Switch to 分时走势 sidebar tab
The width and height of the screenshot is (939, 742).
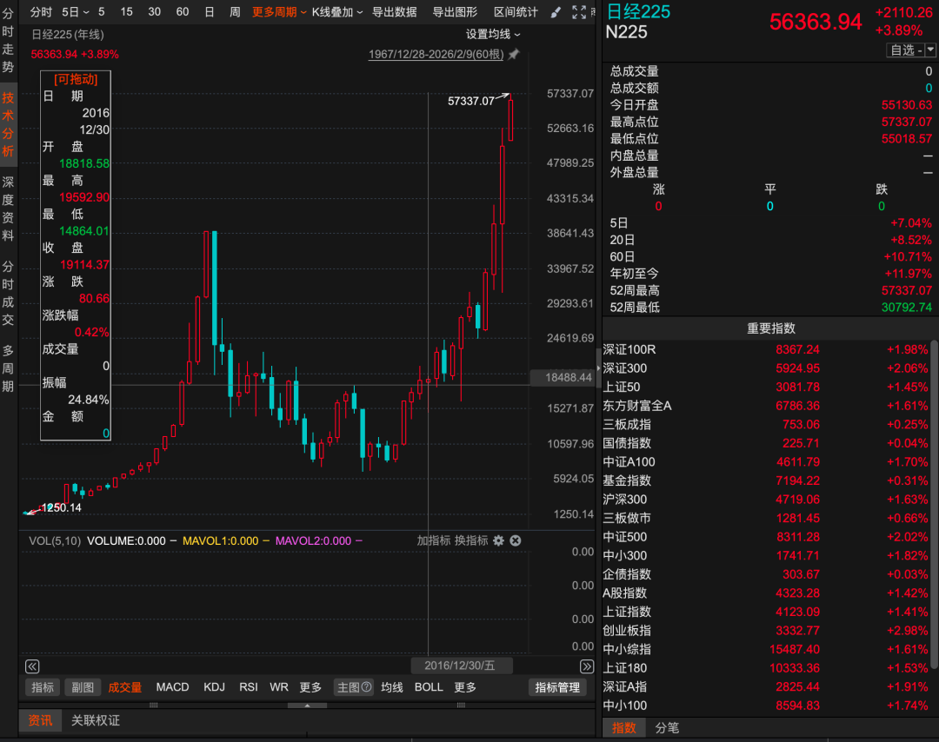[x=8, y=40]
